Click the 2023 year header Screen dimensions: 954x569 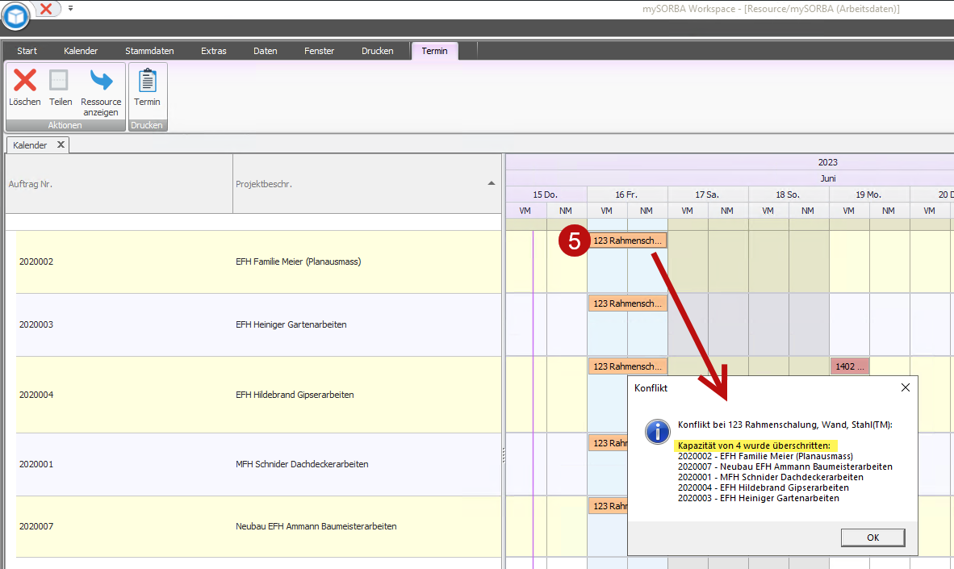[827, 162]
